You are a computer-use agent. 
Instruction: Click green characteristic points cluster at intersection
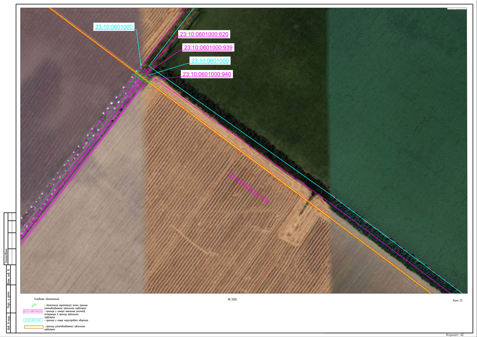[143, 77]
